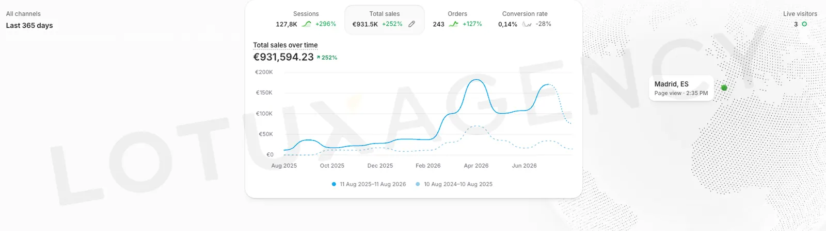The image size is (826, 231).
Task: Click the up arrow next to 252%
Action: [319, 58]
